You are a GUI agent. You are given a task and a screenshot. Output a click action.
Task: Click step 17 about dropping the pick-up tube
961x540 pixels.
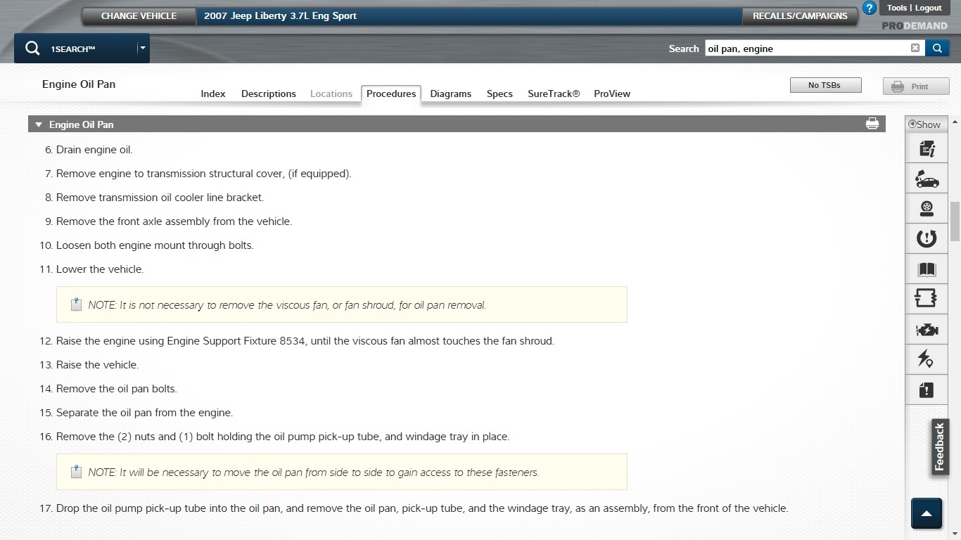point(422,508)
